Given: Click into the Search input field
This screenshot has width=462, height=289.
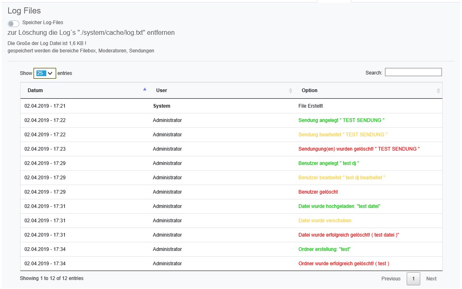Looking at the screenshot, I should 413,72.
